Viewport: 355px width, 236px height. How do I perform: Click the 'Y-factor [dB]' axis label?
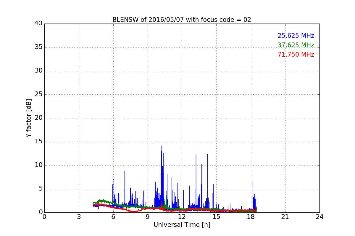point(29,118)
